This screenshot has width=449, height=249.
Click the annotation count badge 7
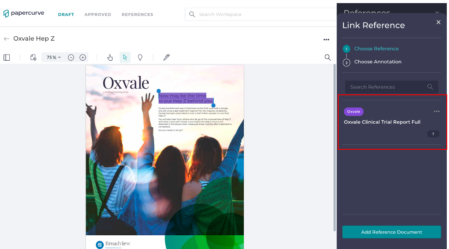[433, 134]
